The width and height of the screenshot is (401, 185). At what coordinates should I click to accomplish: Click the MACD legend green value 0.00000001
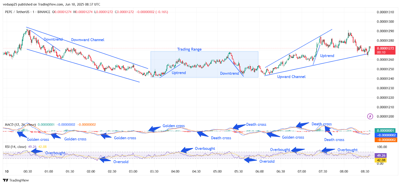click(46, 125)
